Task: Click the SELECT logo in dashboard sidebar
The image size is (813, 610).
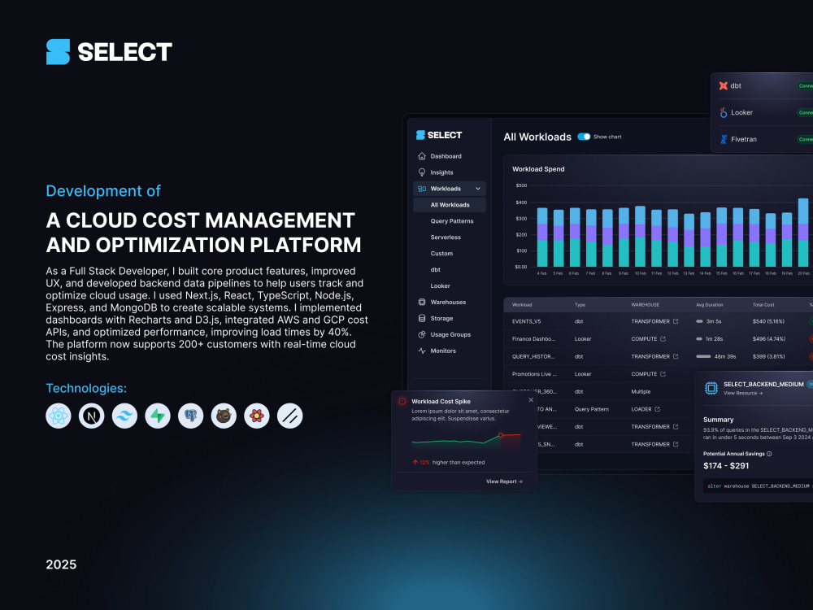Action: [439, 135]
